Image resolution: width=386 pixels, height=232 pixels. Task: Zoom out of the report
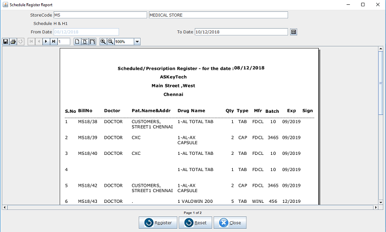point(110,42)
